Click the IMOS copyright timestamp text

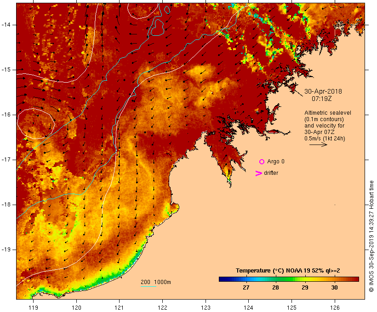tap(371, 236)
